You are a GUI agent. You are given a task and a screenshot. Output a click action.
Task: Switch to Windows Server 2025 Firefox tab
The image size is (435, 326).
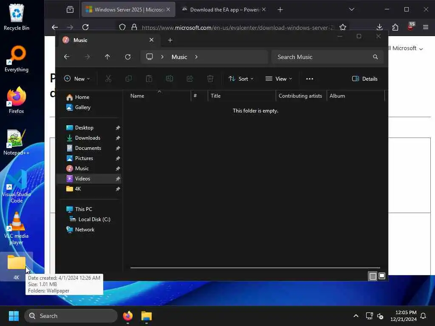(x=128, y=10)
